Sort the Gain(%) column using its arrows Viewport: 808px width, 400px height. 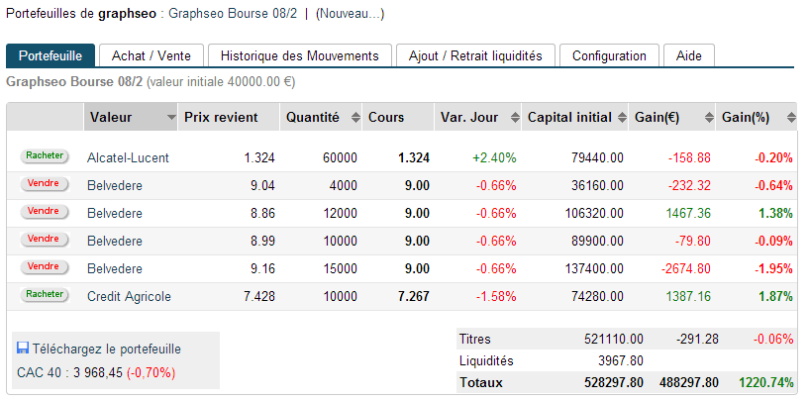pos(789,118)
